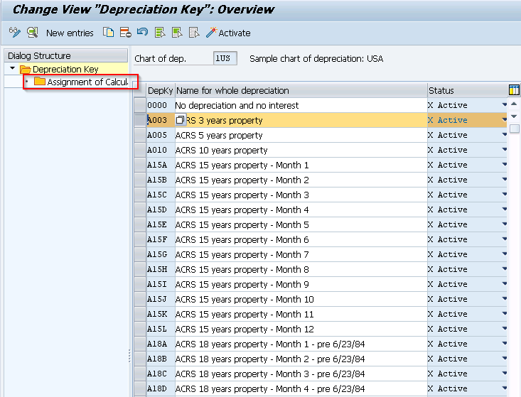Image resolution: width=521 pixels, height=397 pixels.
Task: Select row selector for key A005
Action: tap(140, 135)
